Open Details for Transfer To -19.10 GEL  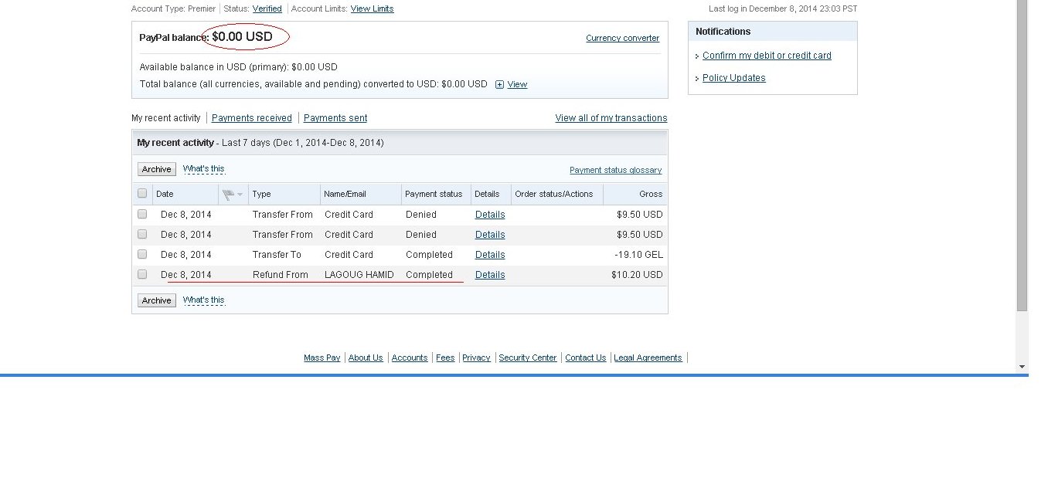coord(490,255)
